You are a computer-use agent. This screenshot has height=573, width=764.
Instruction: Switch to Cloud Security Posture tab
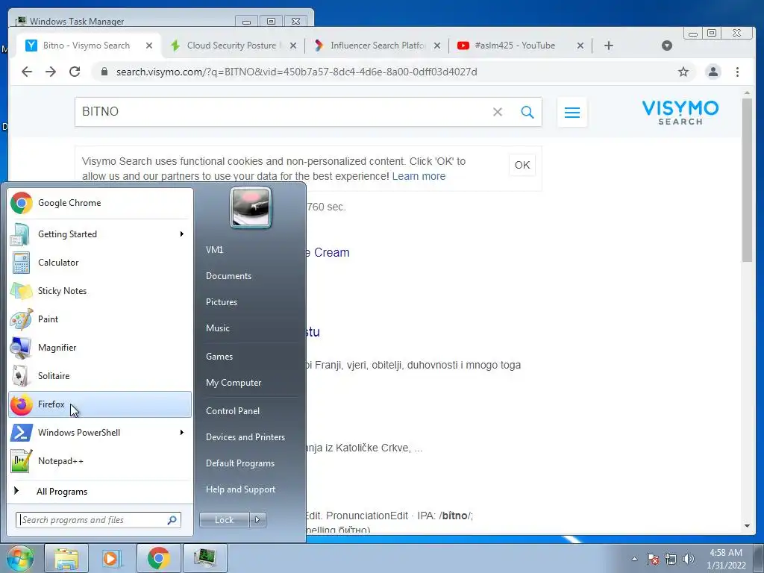pos(231,46)
